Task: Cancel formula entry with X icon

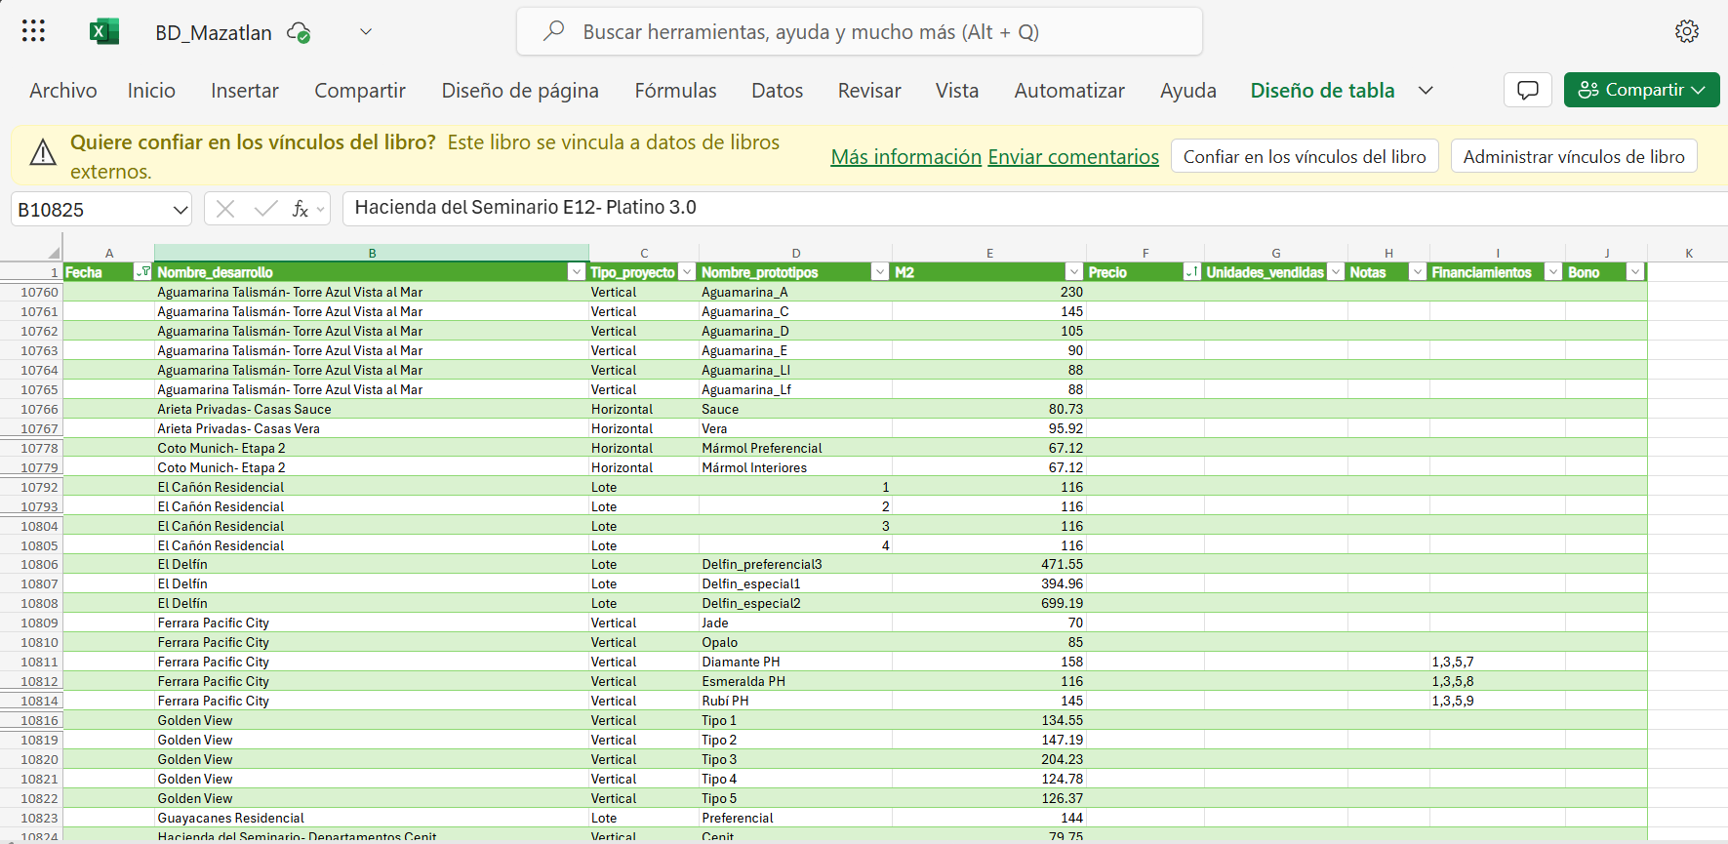Action: 225,209
